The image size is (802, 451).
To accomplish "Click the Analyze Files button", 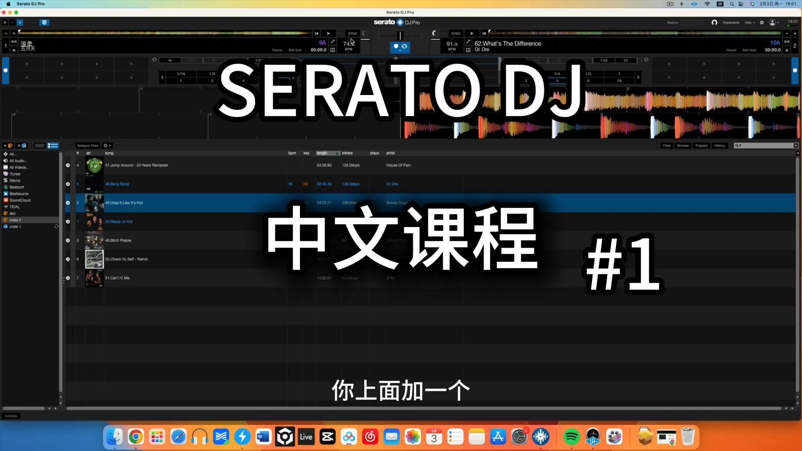I will 88,146.
